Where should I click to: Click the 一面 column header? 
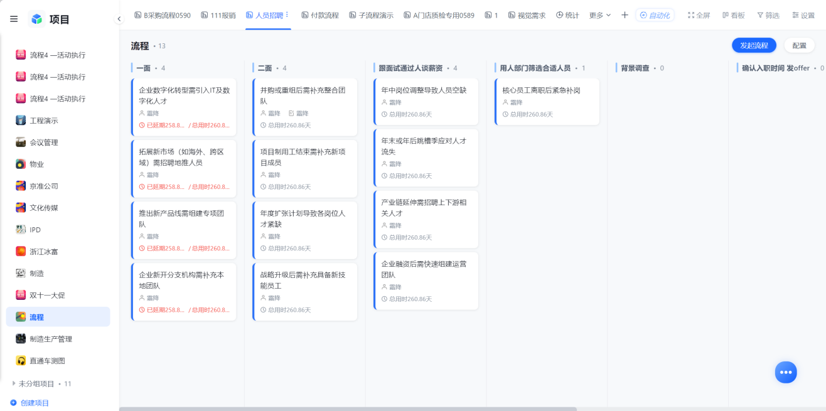144,68
